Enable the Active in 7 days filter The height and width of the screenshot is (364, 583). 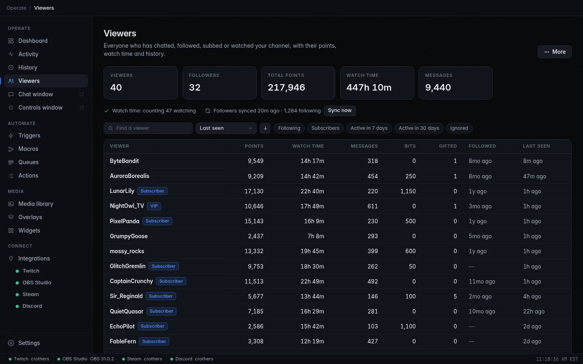[x=369, y=128]
